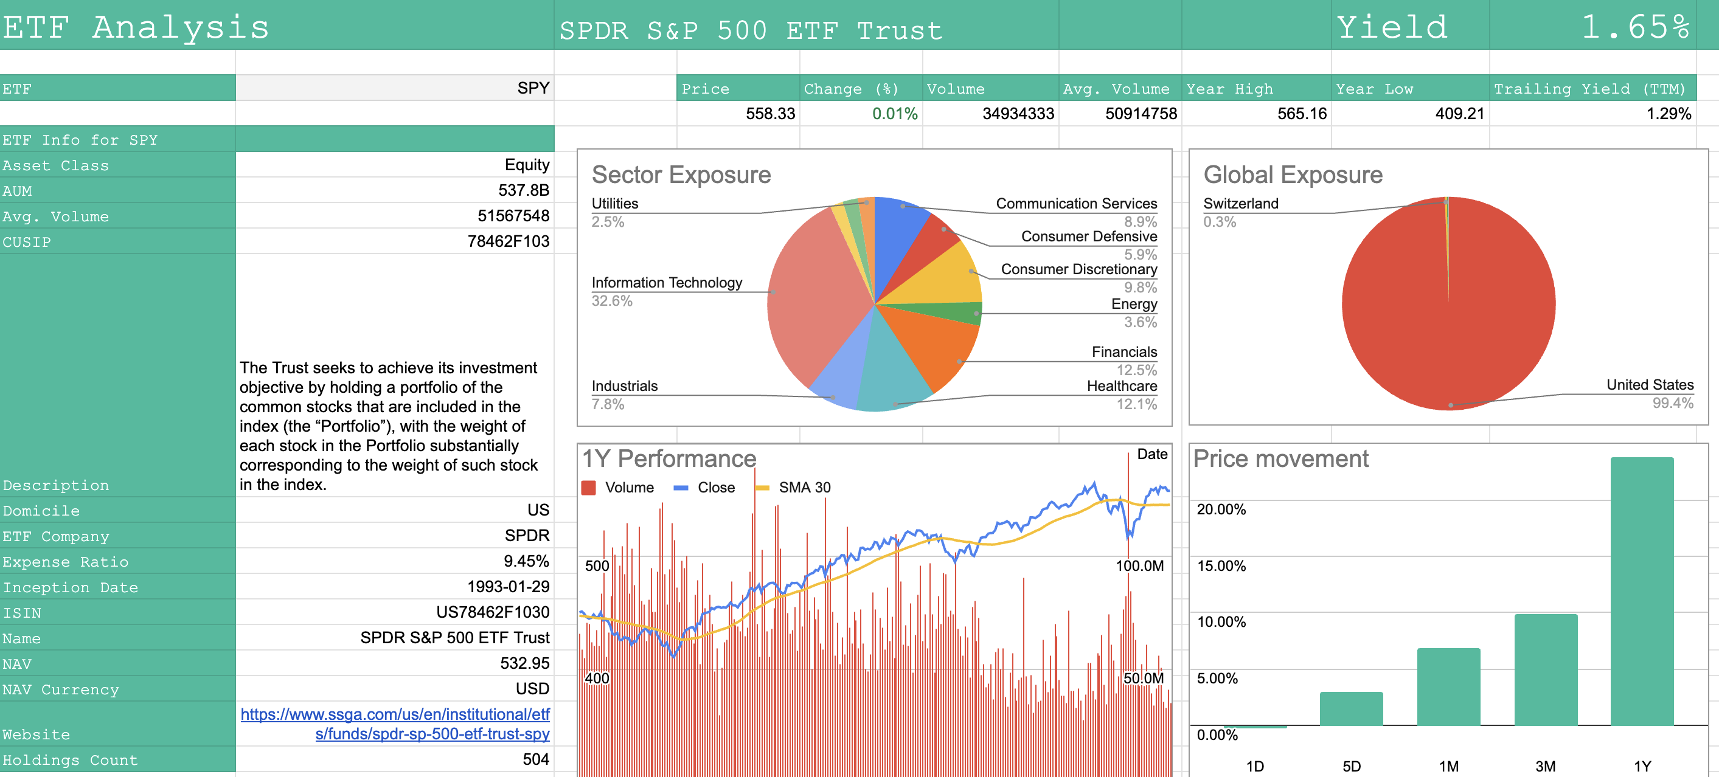Click the ETF Analysis header title

coord(136,27)
